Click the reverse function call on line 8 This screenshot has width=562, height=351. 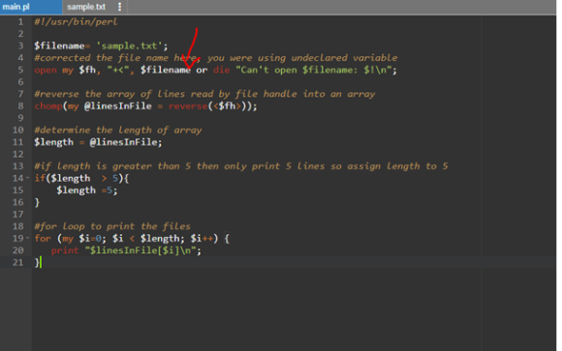coord(188,106)
